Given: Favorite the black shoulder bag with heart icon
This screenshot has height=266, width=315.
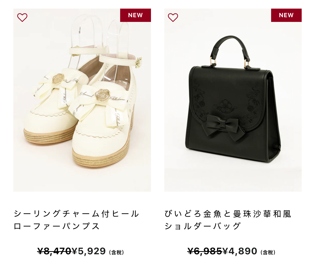Looking at the screenshot, I should pos(173,17).
